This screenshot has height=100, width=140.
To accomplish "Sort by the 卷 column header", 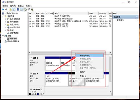I will [x=32, y=13].
